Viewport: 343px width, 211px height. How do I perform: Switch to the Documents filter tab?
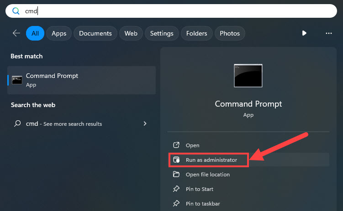95,33
